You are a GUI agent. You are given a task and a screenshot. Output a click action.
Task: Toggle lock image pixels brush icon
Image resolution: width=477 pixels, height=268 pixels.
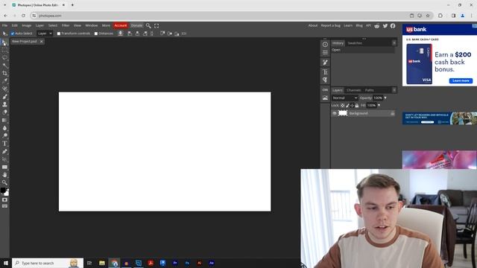tap(347, 106)
